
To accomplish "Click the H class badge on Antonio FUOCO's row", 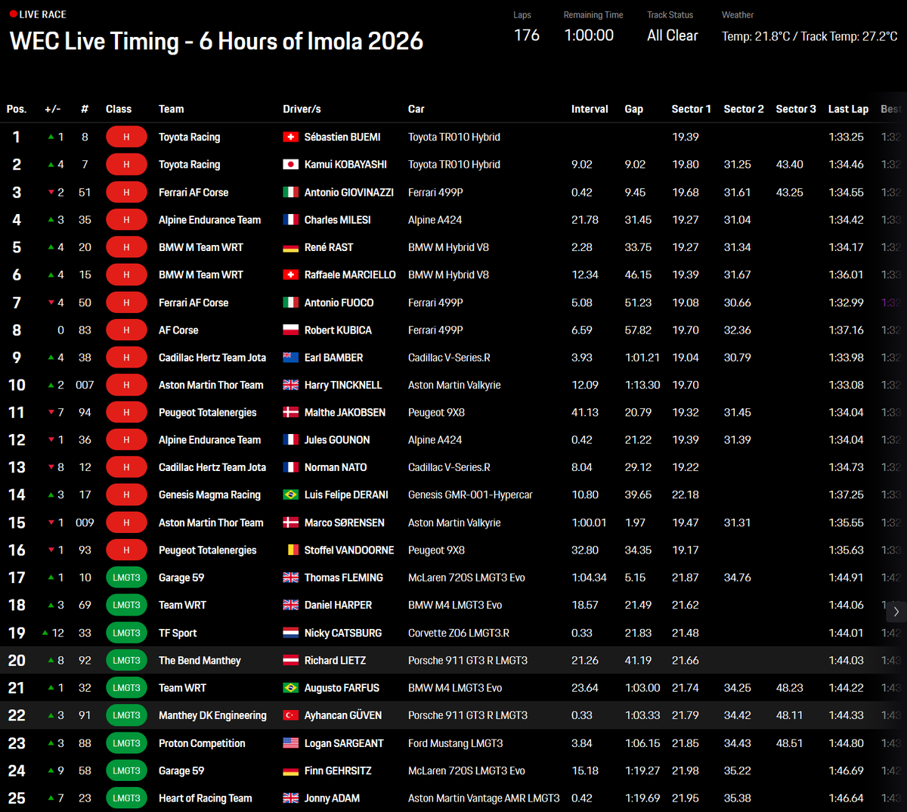I will tap(126, 302).
